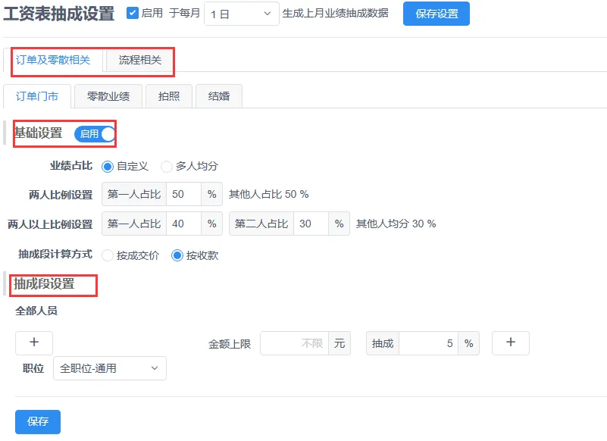Switch to the 零散业绩 sub-tab
The width and height of the screenshot is (607, 441).
click(x=108, y=96)
